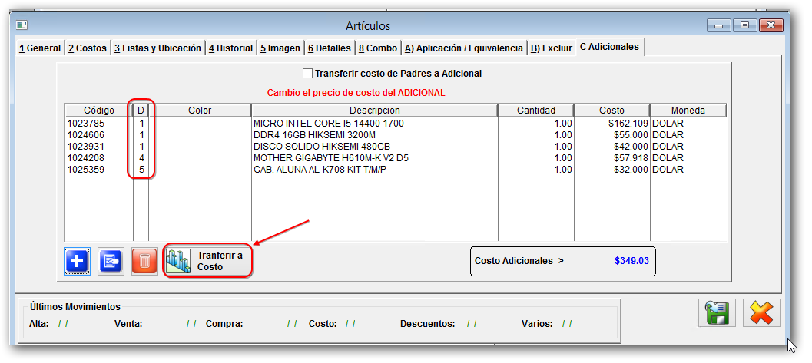The width and height of the screenshot is (812, 363).
Task: Open the 2 Costos tab
Action: [x=88, y=48]
